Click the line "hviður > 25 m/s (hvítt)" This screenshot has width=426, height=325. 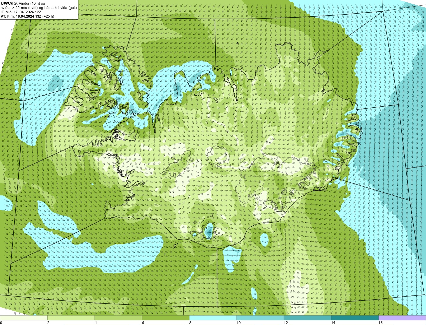click(19, 8)
